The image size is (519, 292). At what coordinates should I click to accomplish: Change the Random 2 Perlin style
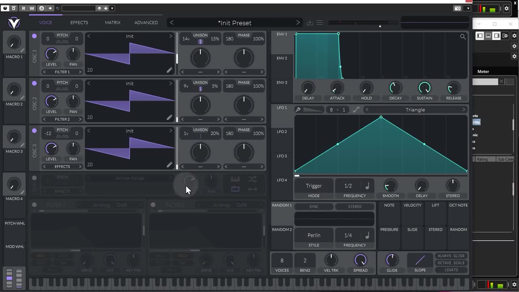click(313, 235)
